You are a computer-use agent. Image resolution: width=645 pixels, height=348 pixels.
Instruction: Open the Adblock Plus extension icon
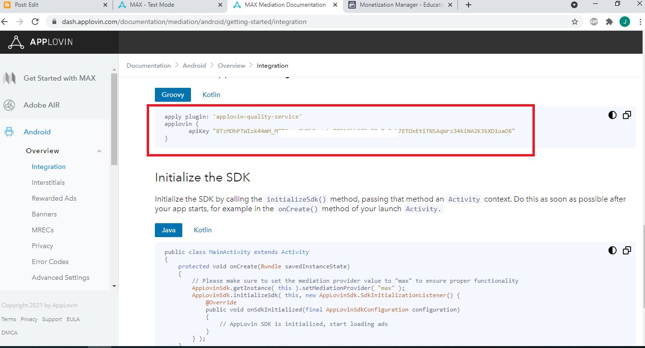(x=594, y=22)
